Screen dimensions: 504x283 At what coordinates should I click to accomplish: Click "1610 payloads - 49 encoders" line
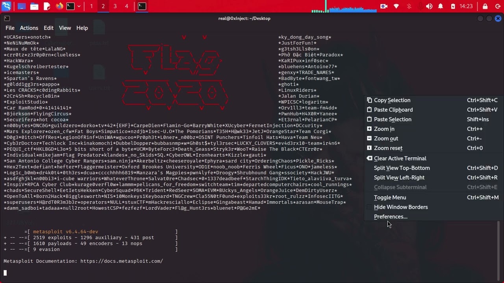tap(87, 244)
